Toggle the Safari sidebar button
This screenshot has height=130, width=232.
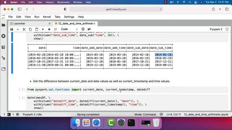pyautogui.click(x=20, y=9)
